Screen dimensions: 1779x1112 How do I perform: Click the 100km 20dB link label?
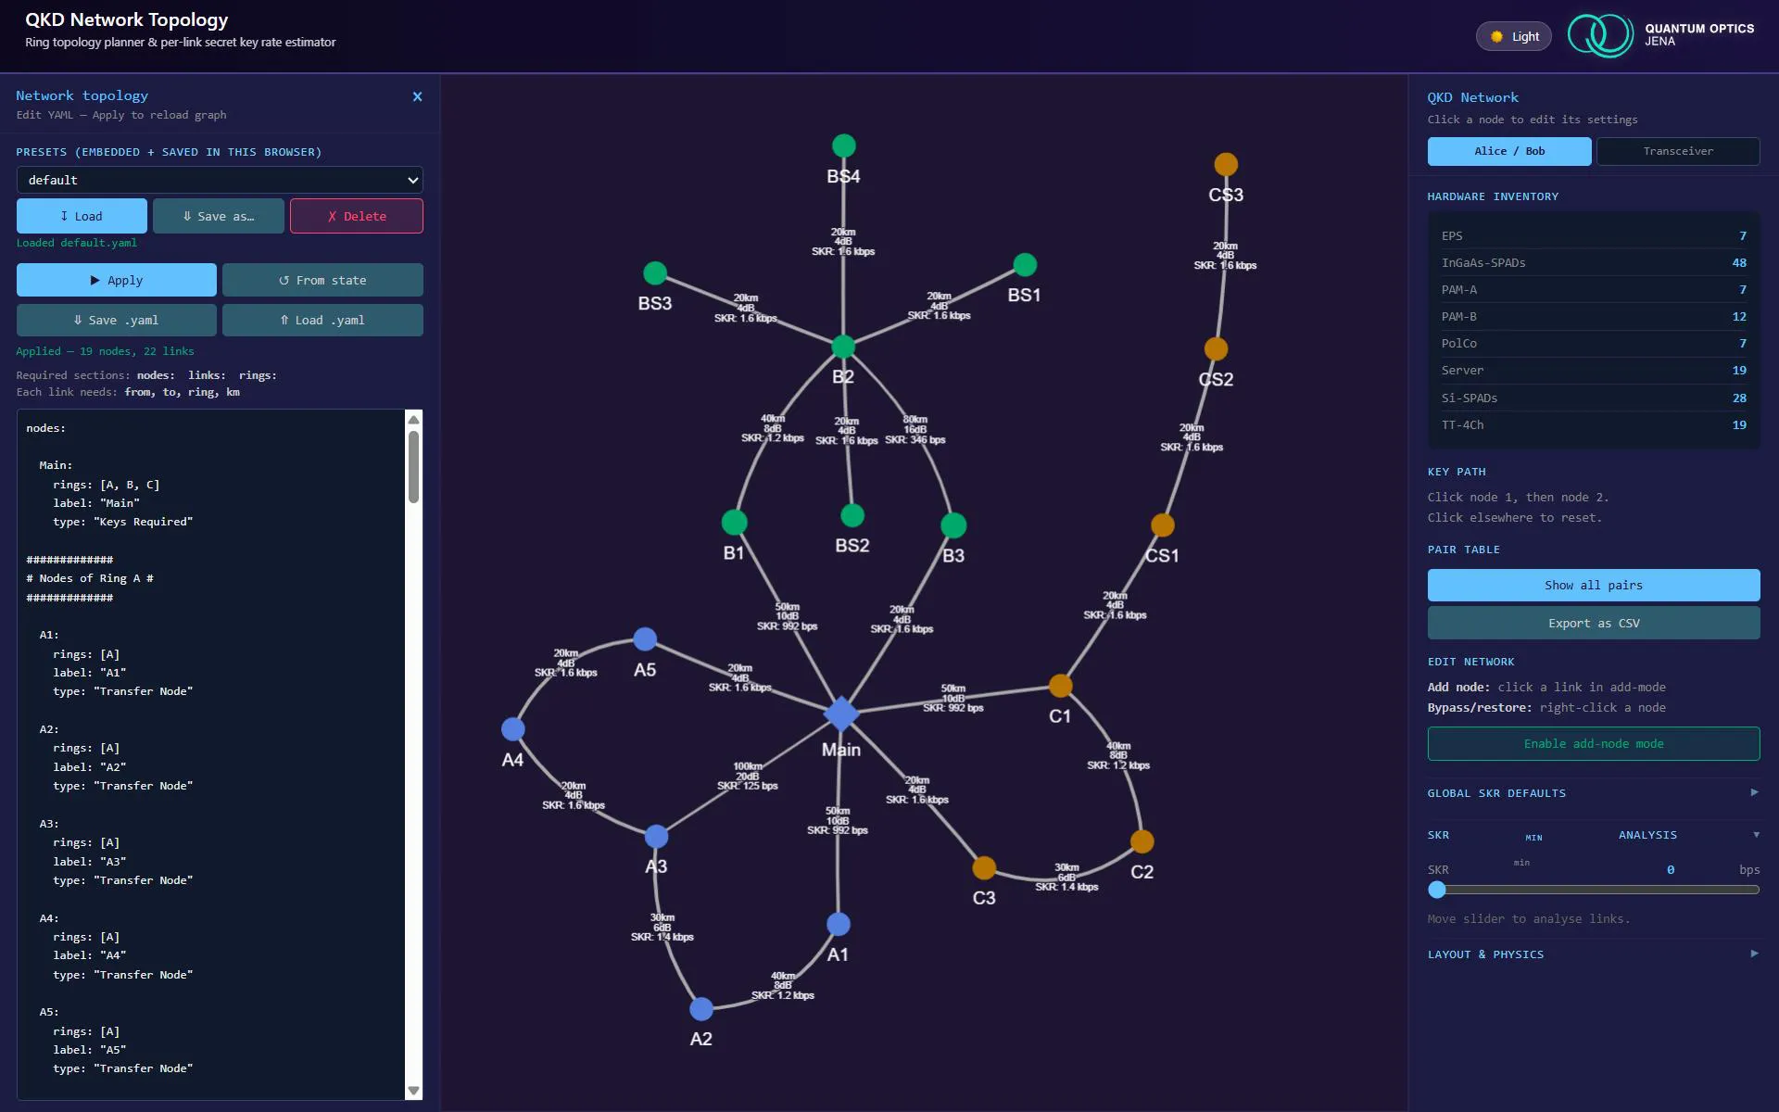pos(748,777)
